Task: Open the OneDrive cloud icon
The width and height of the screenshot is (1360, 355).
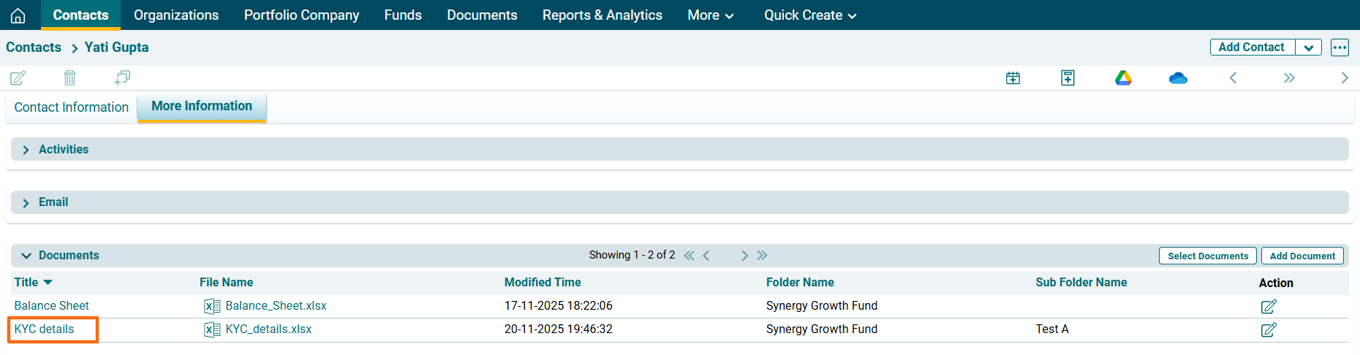Action: click(x=1178, y=77)
